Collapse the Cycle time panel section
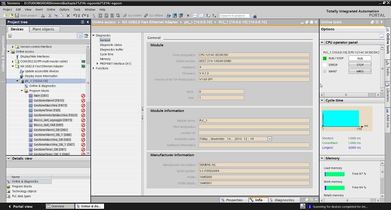The image size is (391, 210). pos(323,100)
